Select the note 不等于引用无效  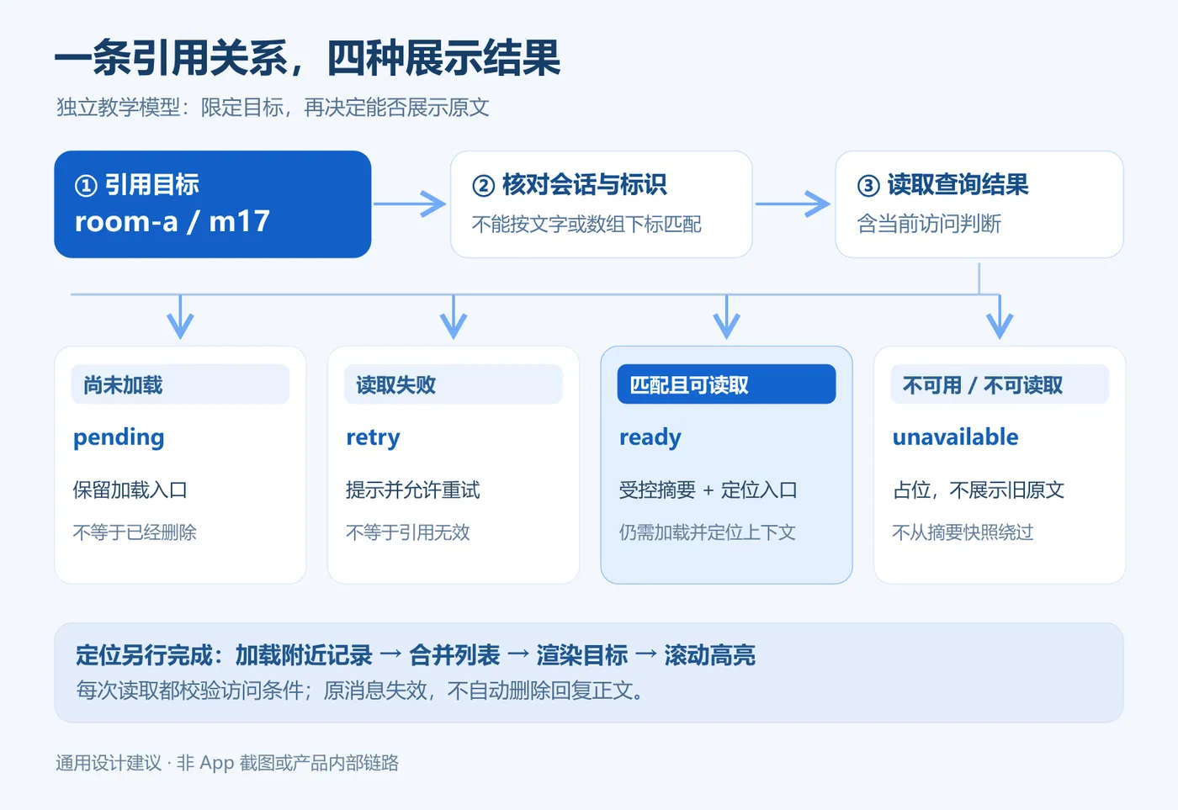(407, 532)
